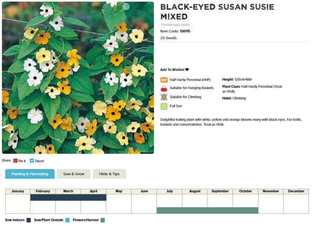Click the Pinterest Pin it icon
Image resolution: width=315 pixels, height=226 pixels.
16,161
